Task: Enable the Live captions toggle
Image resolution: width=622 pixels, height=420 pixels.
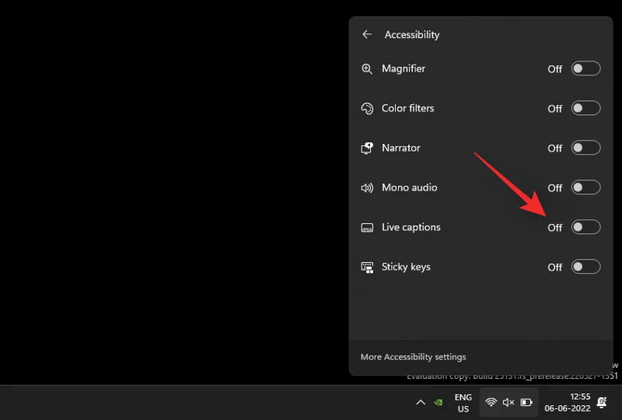Action: tap(586, 227)
